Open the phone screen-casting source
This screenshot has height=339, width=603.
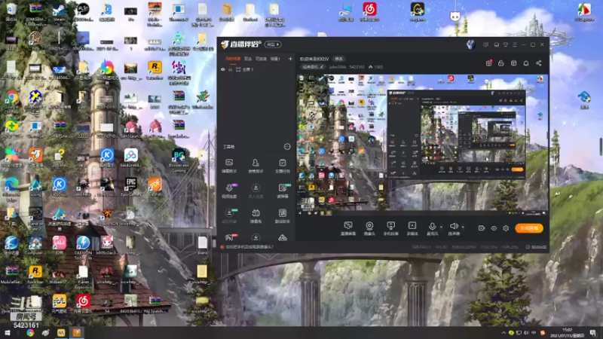click(390, 228)
